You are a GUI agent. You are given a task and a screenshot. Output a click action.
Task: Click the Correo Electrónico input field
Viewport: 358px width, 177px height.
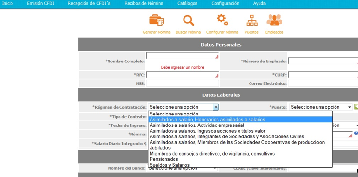(x=323, y=83)
